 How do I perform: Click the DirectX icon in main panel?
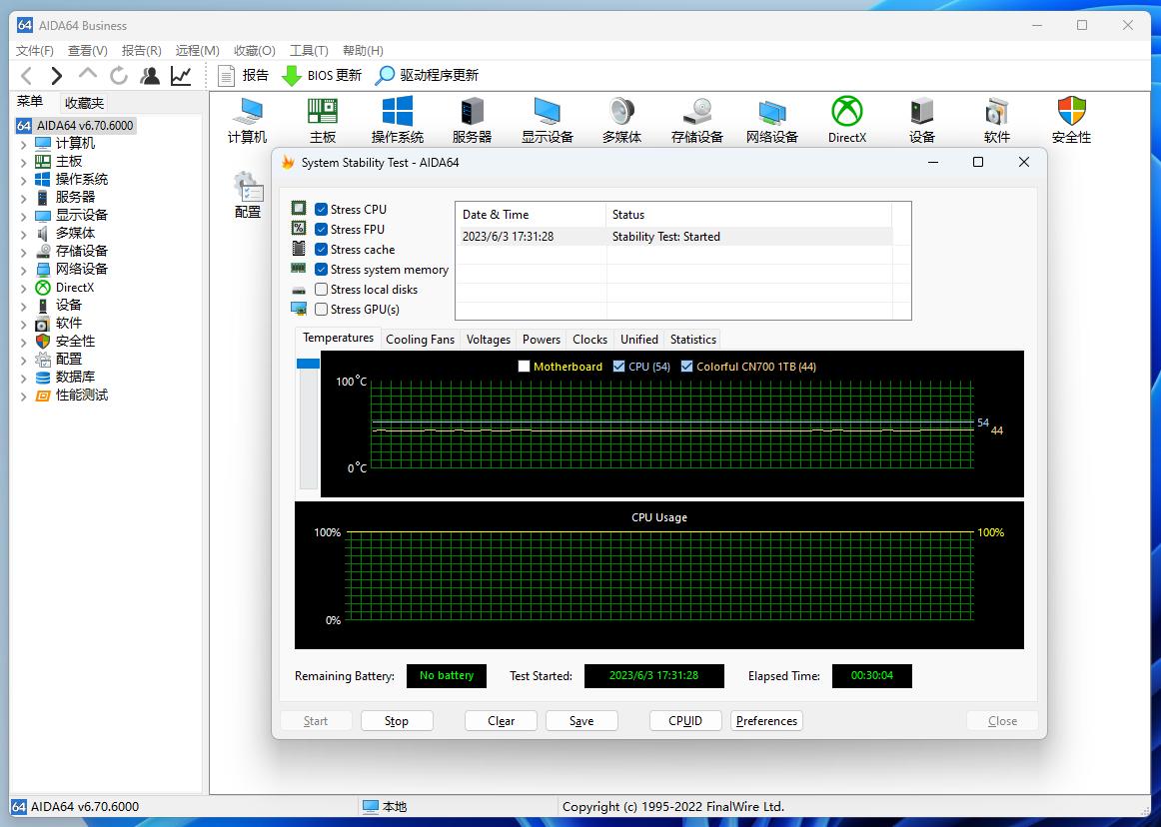tap(846, 112)
